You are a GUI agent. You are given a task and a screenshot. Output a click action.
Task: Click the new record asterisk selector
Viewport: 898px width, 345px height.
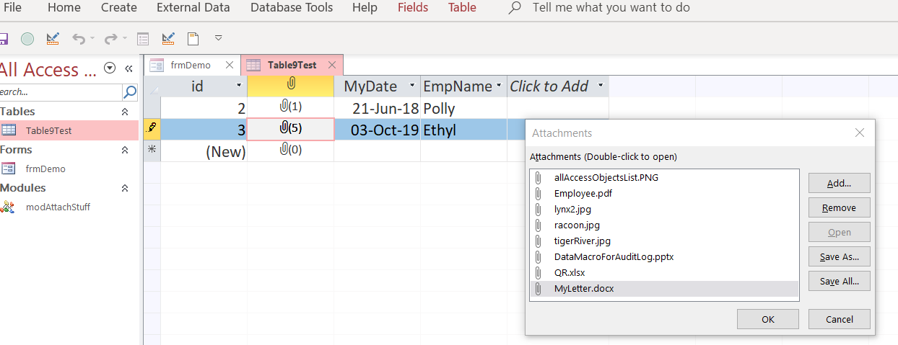pyautogui.click(x=152, y=151)
